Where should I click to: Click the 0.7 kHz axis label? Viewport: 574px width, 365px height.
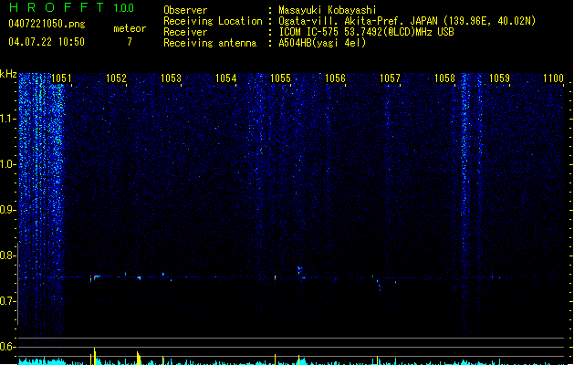(7, 301)
